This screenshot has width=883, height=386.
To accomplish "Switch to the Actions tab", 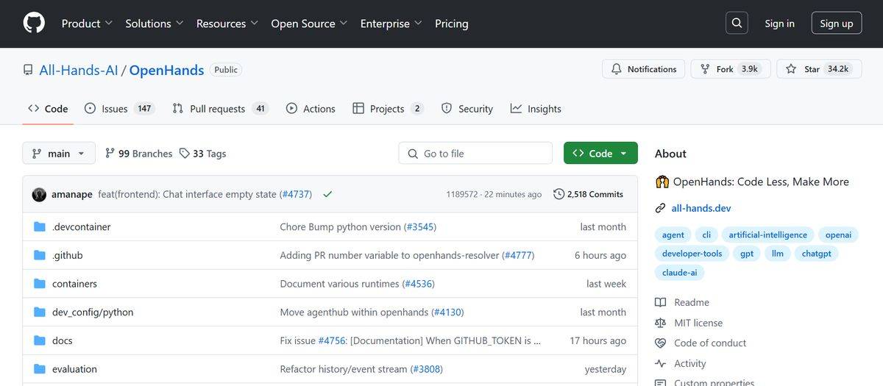I will pyautogui.click(x=311, y=108).
